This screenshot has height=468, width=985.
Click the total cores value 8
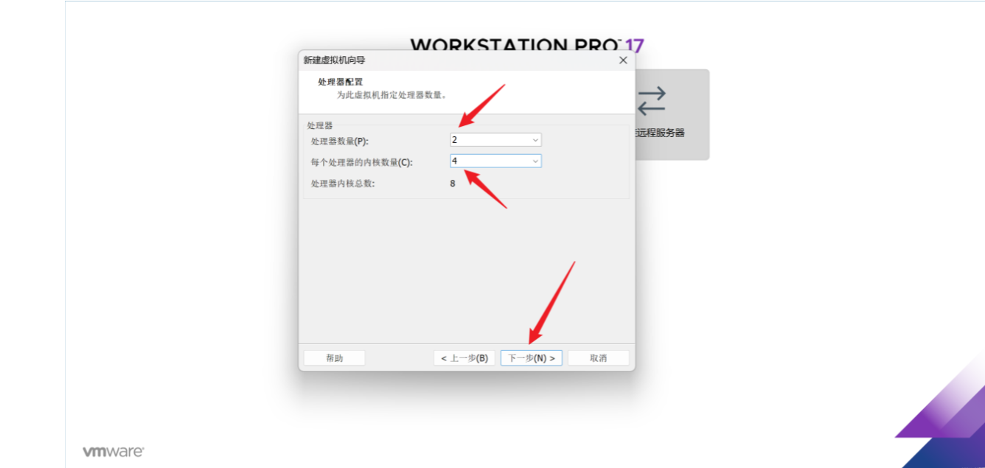pos(453,184)
